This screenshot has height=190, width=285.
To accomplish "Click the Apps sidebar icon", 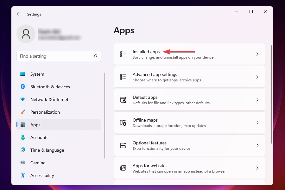I will tap(23, 124).
